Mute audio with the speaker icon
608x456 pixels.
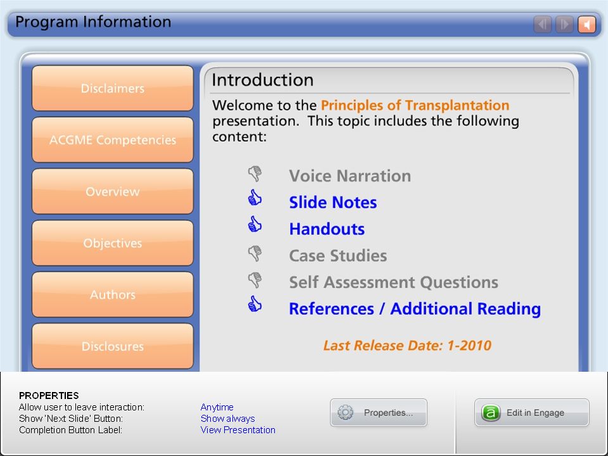coord(586,25)
